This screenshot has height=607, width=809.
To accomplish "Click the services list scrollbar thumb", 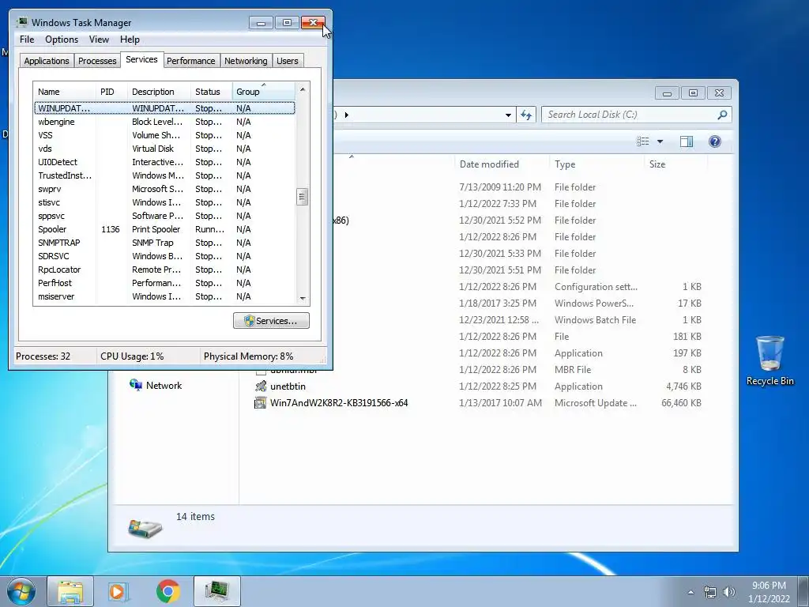I will [x=303, y=197].
